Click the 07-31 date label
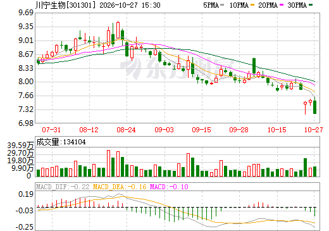The image size is (329, 231). click(x=51, y=130)
